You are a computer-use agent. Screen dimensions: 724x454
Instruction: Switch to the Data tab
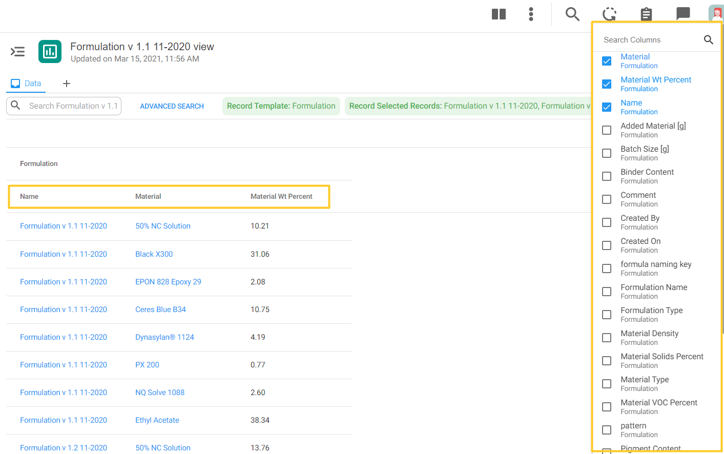26,84
